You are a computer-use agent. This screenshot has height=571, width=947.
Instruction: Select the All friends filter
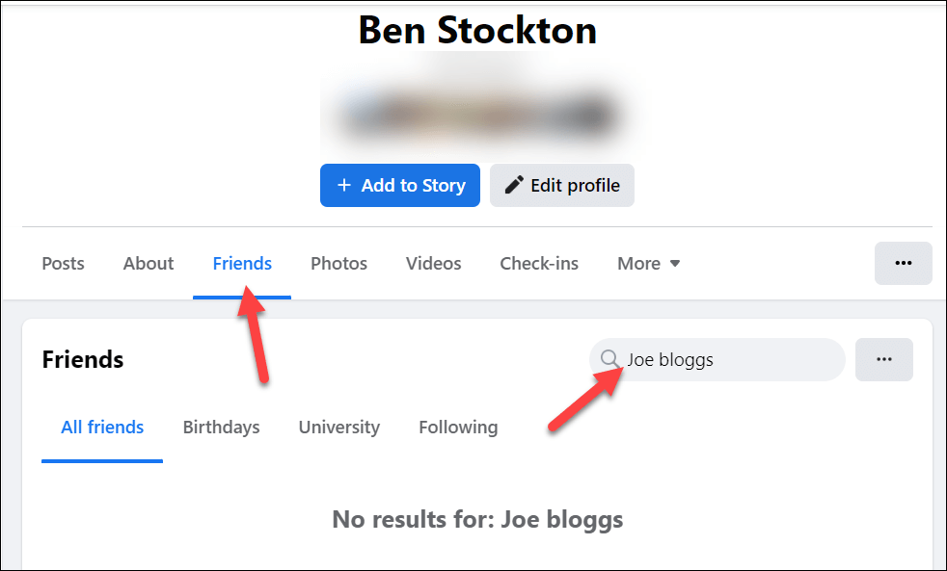(101, 427)
